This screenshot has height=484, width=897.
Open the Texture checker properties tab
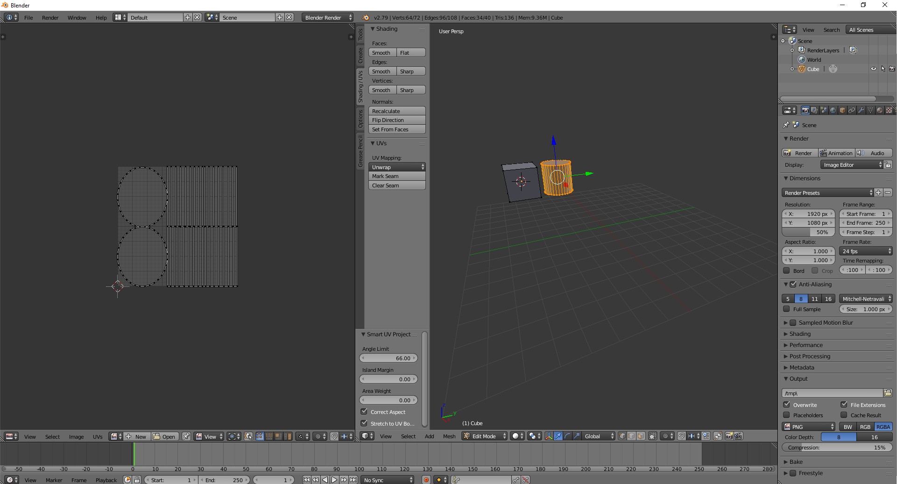click(x=889, y=110)
